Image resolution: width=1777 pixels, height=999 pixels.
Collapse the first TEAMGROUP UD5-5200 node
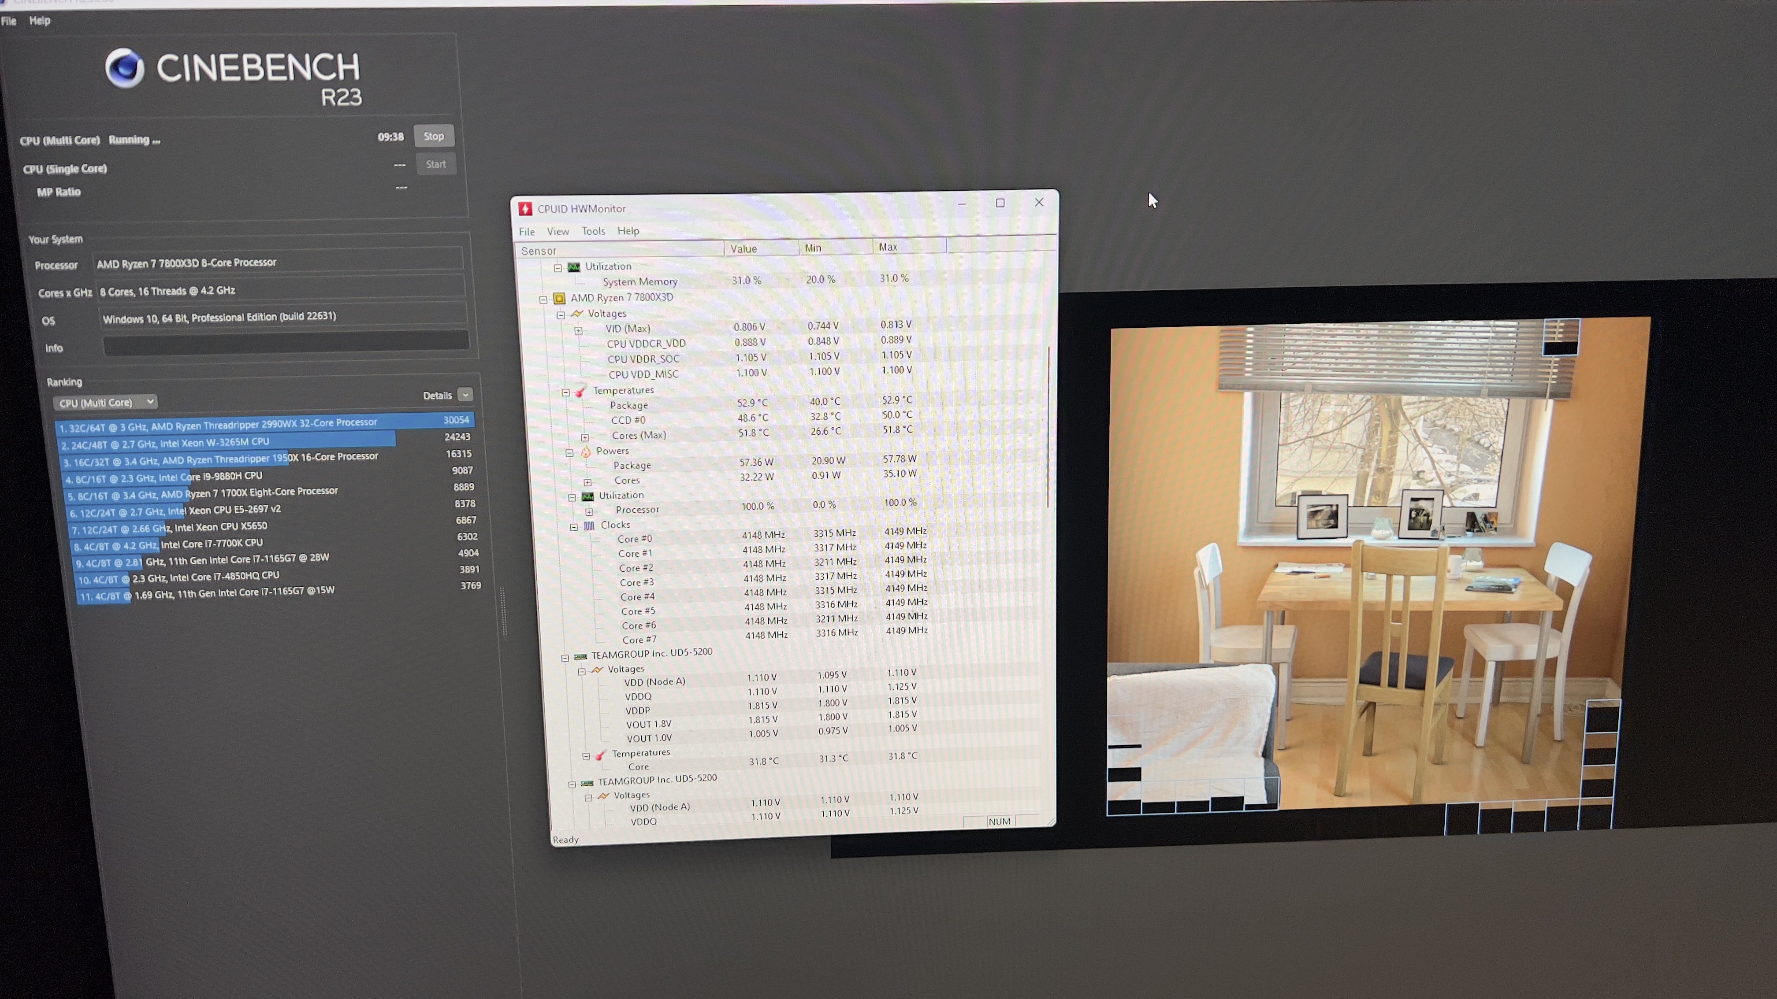pos(565,658)
